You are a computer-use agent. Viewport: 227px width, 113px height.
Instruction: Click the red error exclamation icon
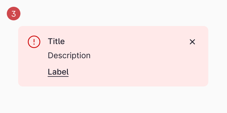click(x=34, y=42)
